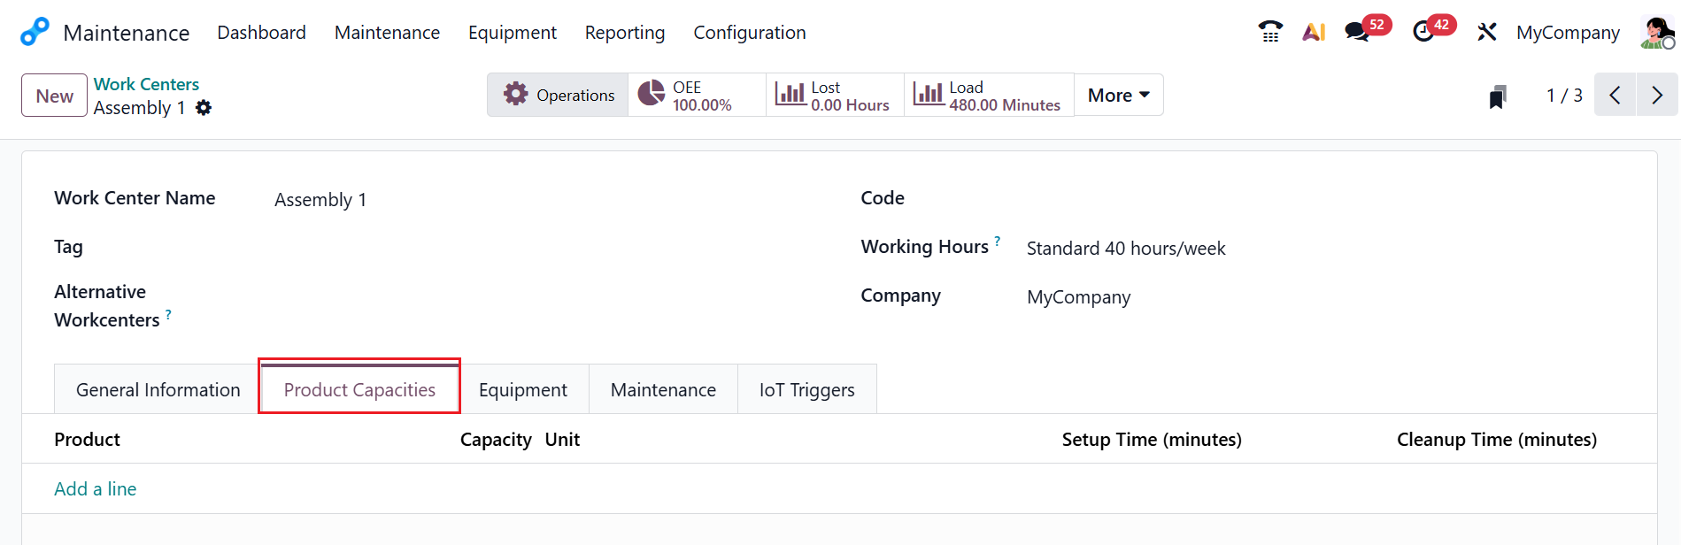
Task: Expand the More dropdown button
Action: coord(1118,96)
